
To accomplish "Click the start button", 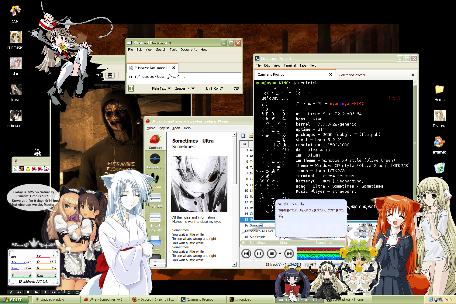I will click(x=15, y=299).
